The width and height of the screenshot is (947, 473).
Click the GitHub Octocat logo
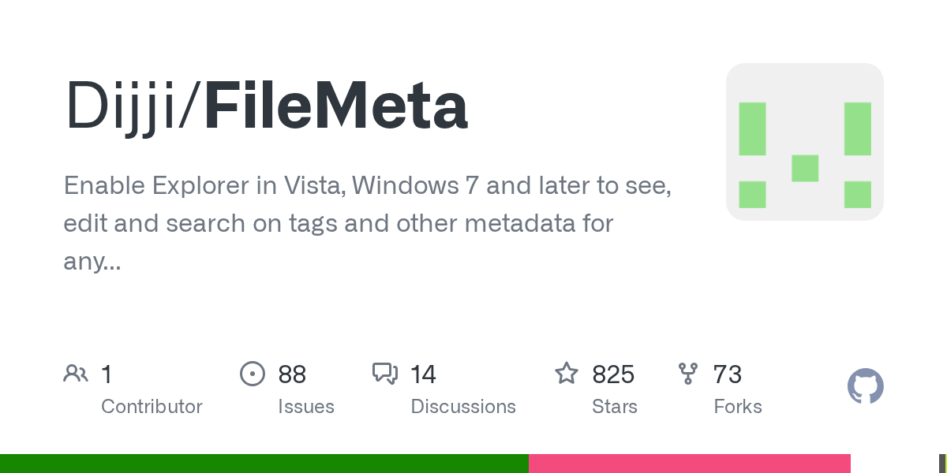(x=865, y=386)
